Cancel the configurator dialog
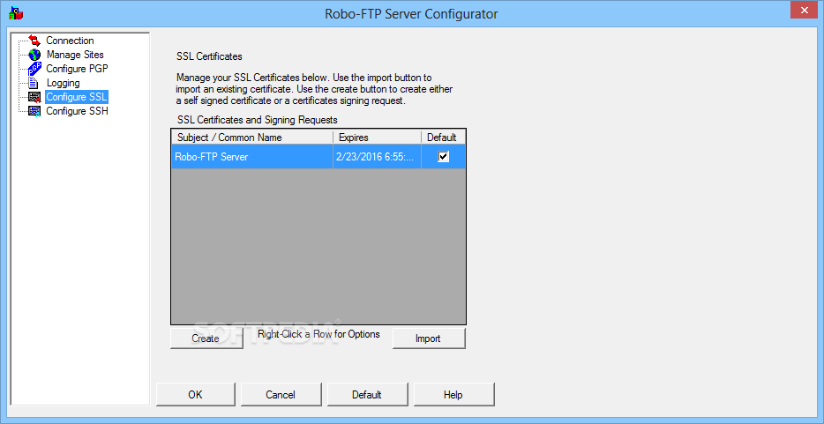Image resolution: width=824 pixels, height=424 pixels. pyautogui.click(x=281, y=395)
